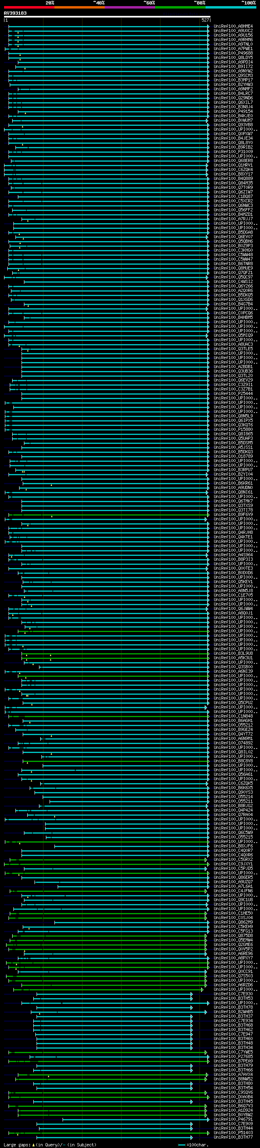Open hit UniRef100_B9II72
The image size is (260, 1148).
[233, 66]
